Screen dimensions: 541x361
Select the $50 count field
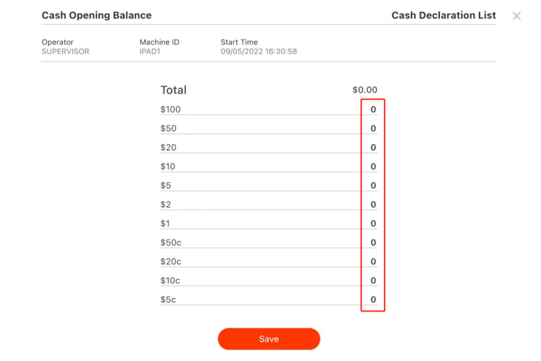tap(373, 129)
